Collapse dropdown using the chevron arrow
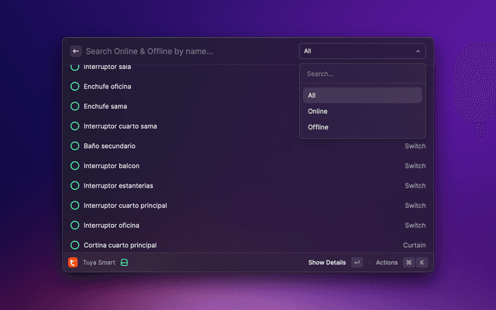 (x=418, y=51)
